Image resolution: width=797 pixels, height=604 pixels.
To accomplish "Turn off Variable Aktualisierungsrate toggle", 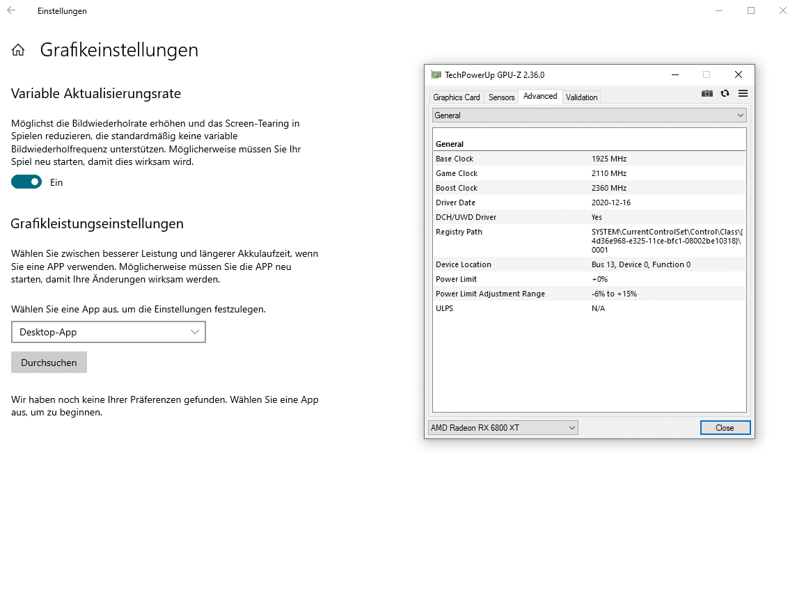I will [x=26, y=182].
